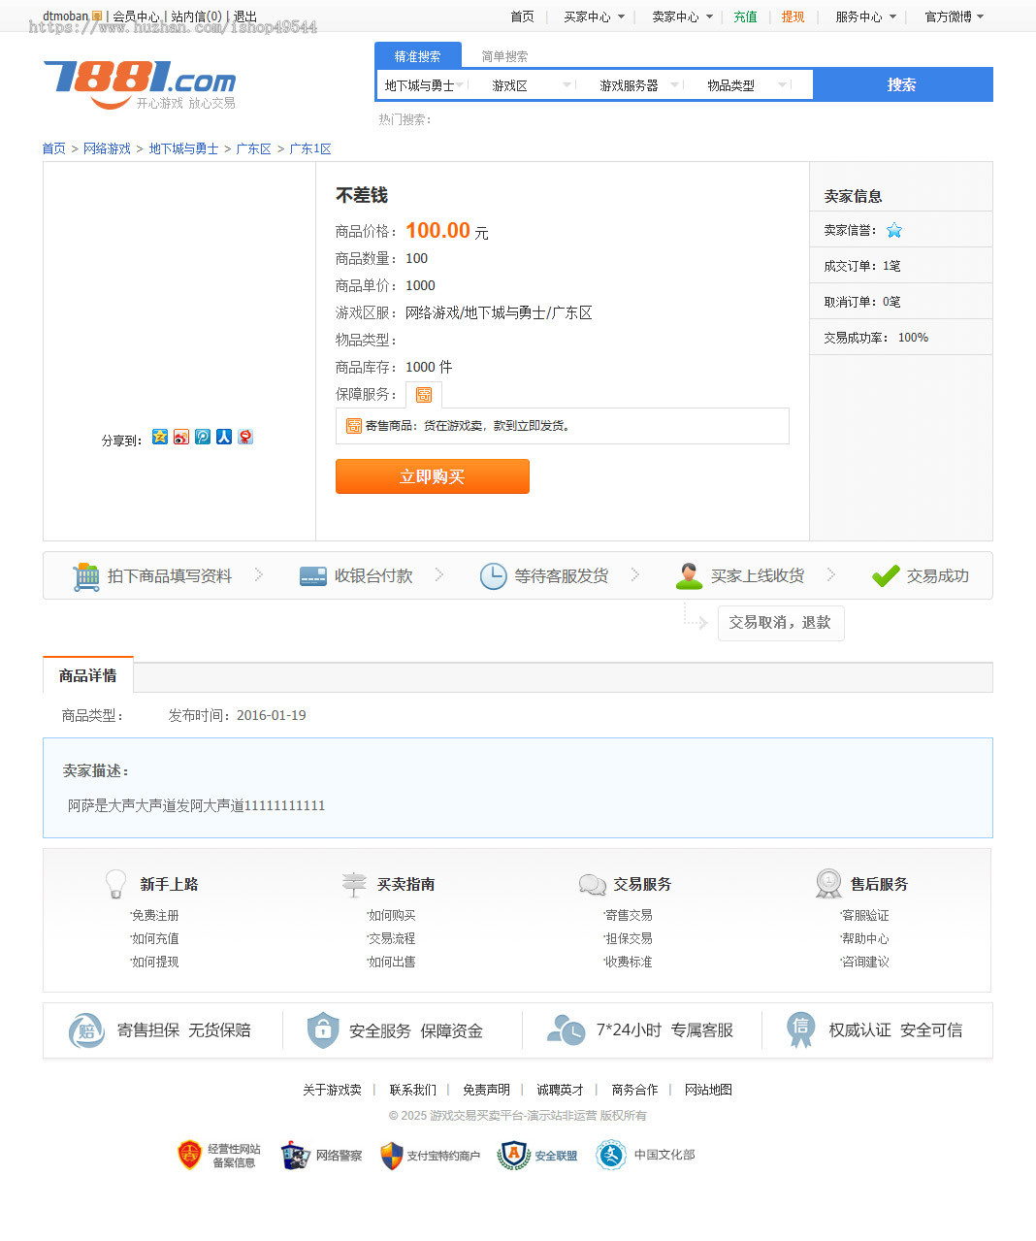
Task: Expand the 服务中心 menu
Action: tap(865, 16)
